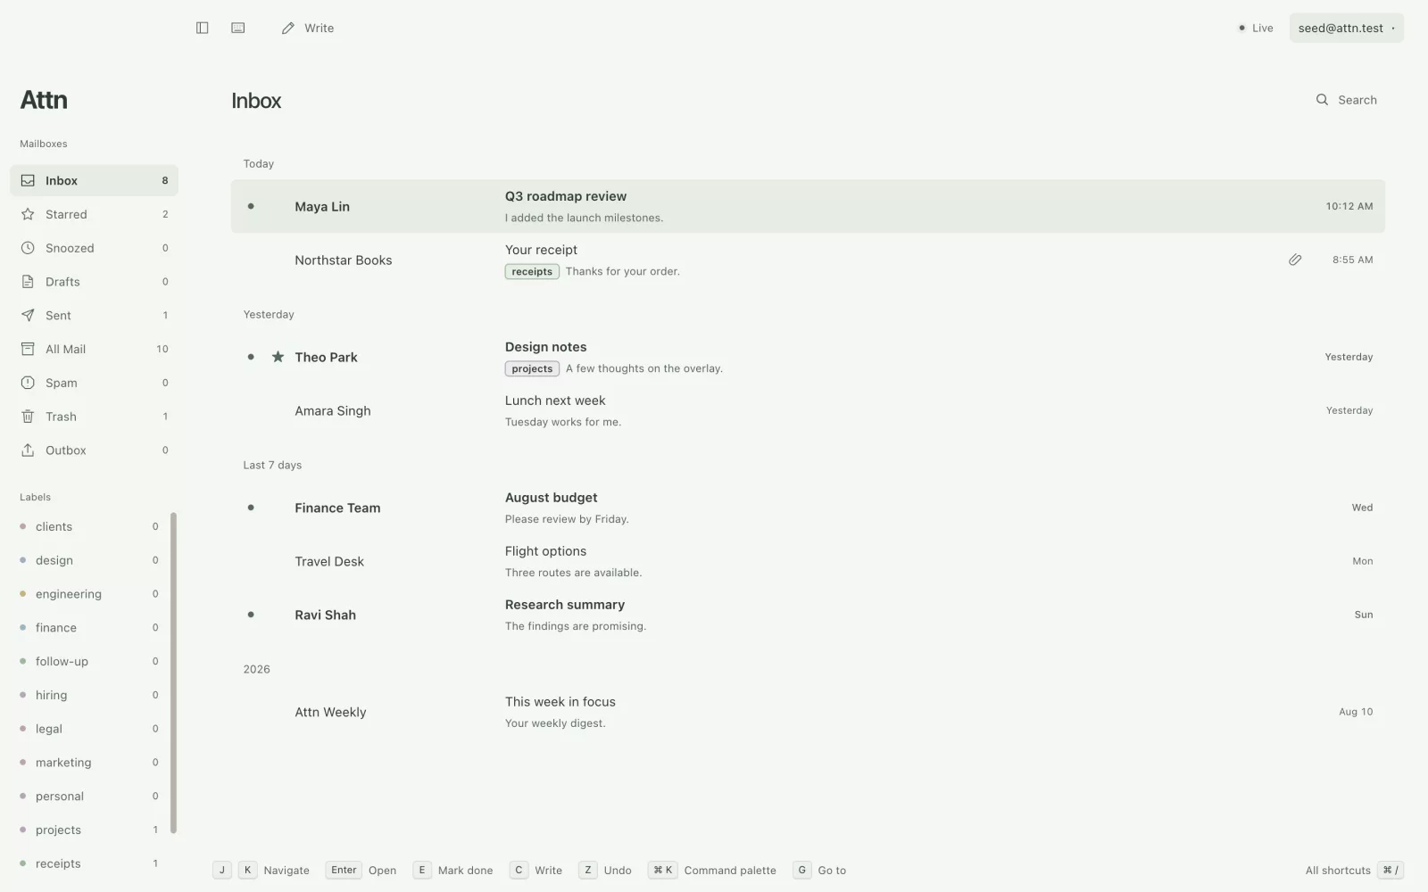Open the August budget email
1428x892 pixels.
[x=808, y=508]
